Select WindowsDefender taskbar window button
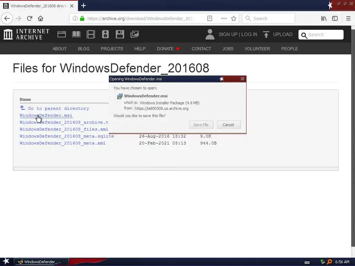The width and height of the screenshot is (355, 266). [41, 262]
